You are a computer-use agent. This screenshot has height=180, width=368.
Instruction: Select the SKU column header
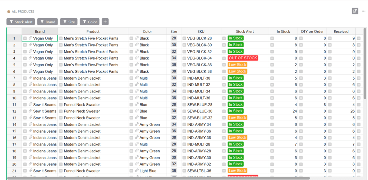tap(201, 31)
